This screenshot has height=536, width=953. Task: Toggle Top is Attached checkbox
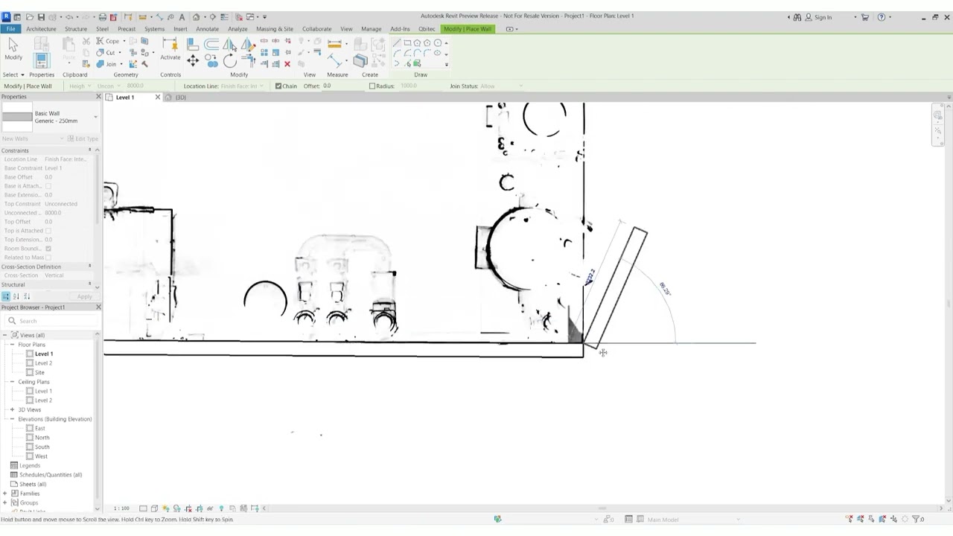pos(48,231)
